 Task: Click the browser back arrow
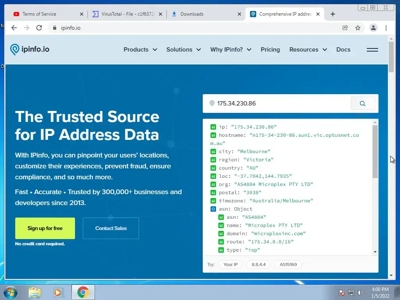point(14,28)
